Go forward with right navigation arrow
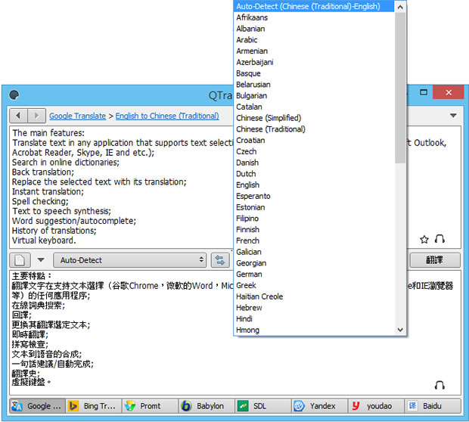 [x=36, y=116]
